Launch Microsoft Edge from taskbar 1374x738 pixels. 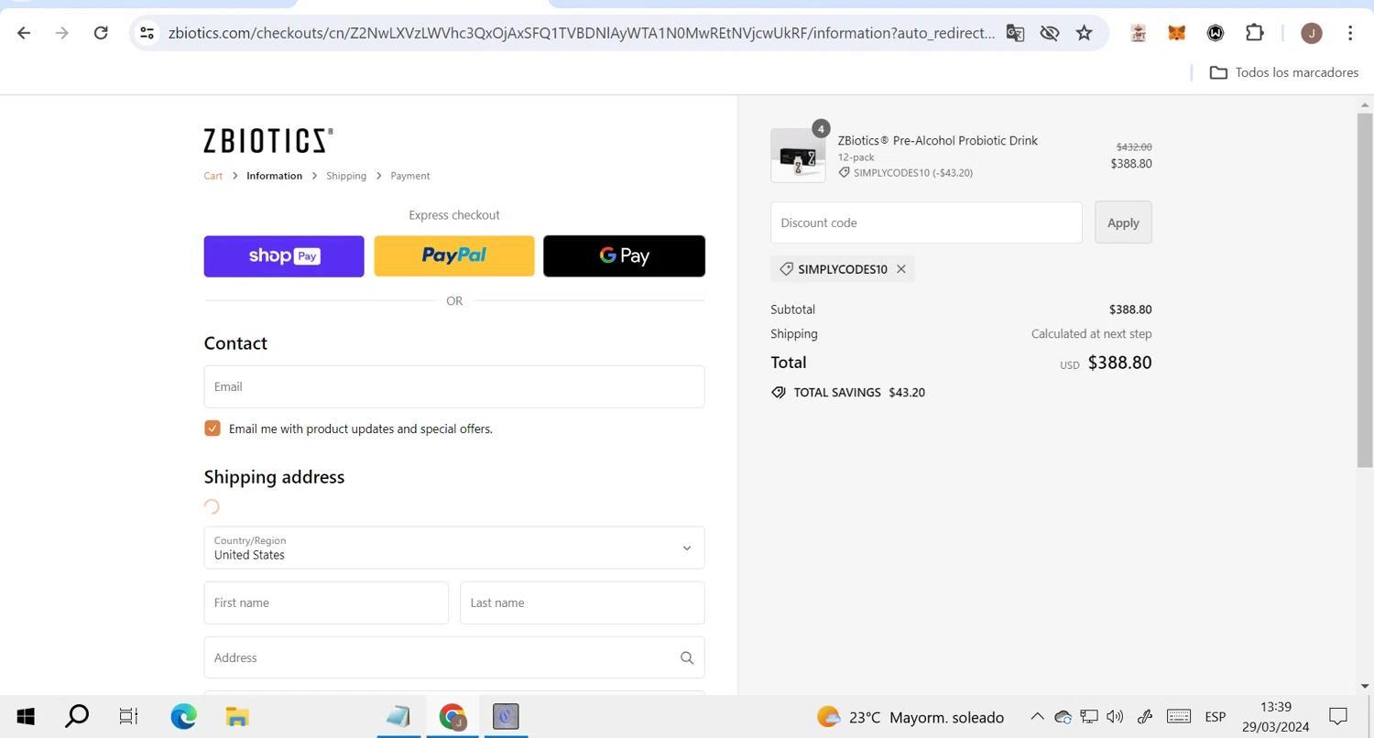183,717
